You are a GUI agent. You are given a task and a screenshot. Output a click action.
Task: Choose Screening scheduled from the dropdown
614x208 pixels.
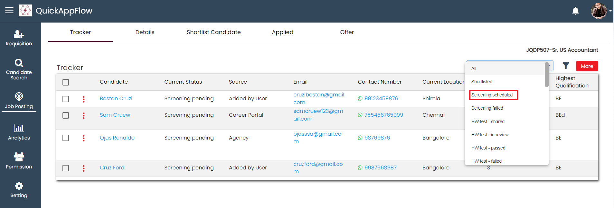point(492,95)
